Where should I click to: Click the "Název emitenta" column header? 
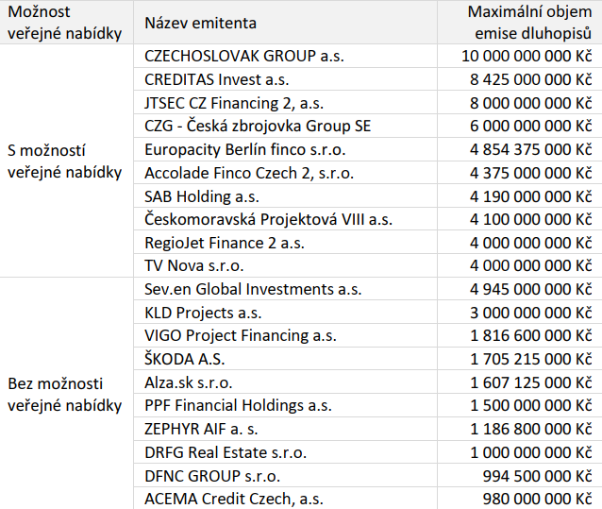[201, 23]
